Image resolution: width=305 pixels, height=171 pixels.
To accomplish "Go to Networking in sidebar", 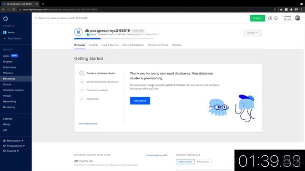I will click(x=10, y=101).
